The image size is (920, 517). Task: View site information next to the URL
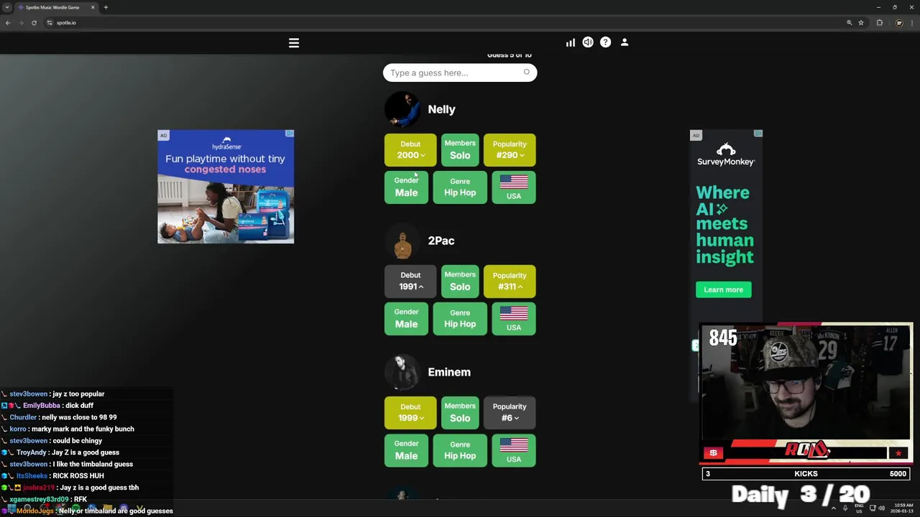(x=50, y=22)
